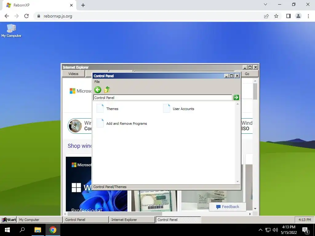The image size is (315, 236).
Task: Close the Internet Explorer window
Action: coord(256,67)
